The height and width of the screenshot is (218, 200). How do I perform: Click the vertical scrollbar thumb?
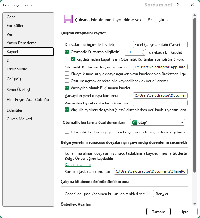point(195,95)
